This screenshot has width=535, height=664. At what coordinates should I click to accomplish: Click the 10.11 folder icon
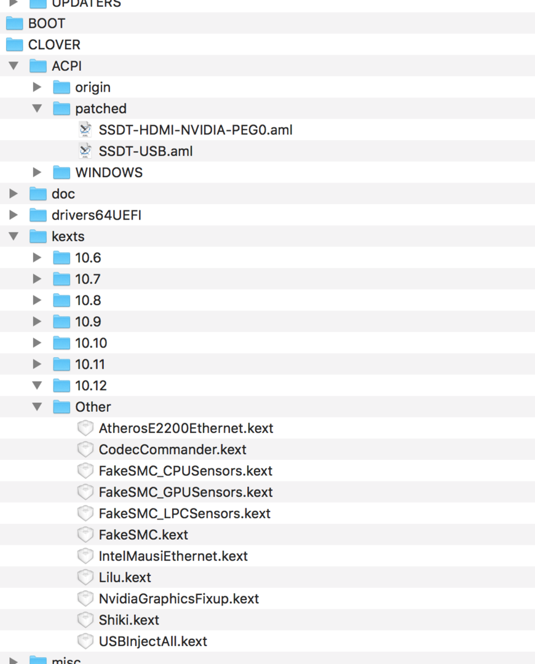point(61,364)
